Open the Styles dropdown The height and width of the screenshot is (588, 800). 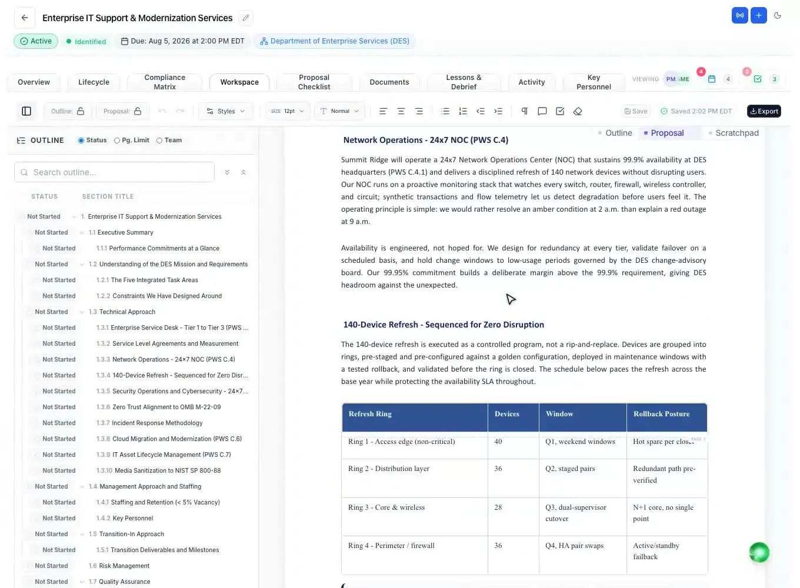point(226,111)
